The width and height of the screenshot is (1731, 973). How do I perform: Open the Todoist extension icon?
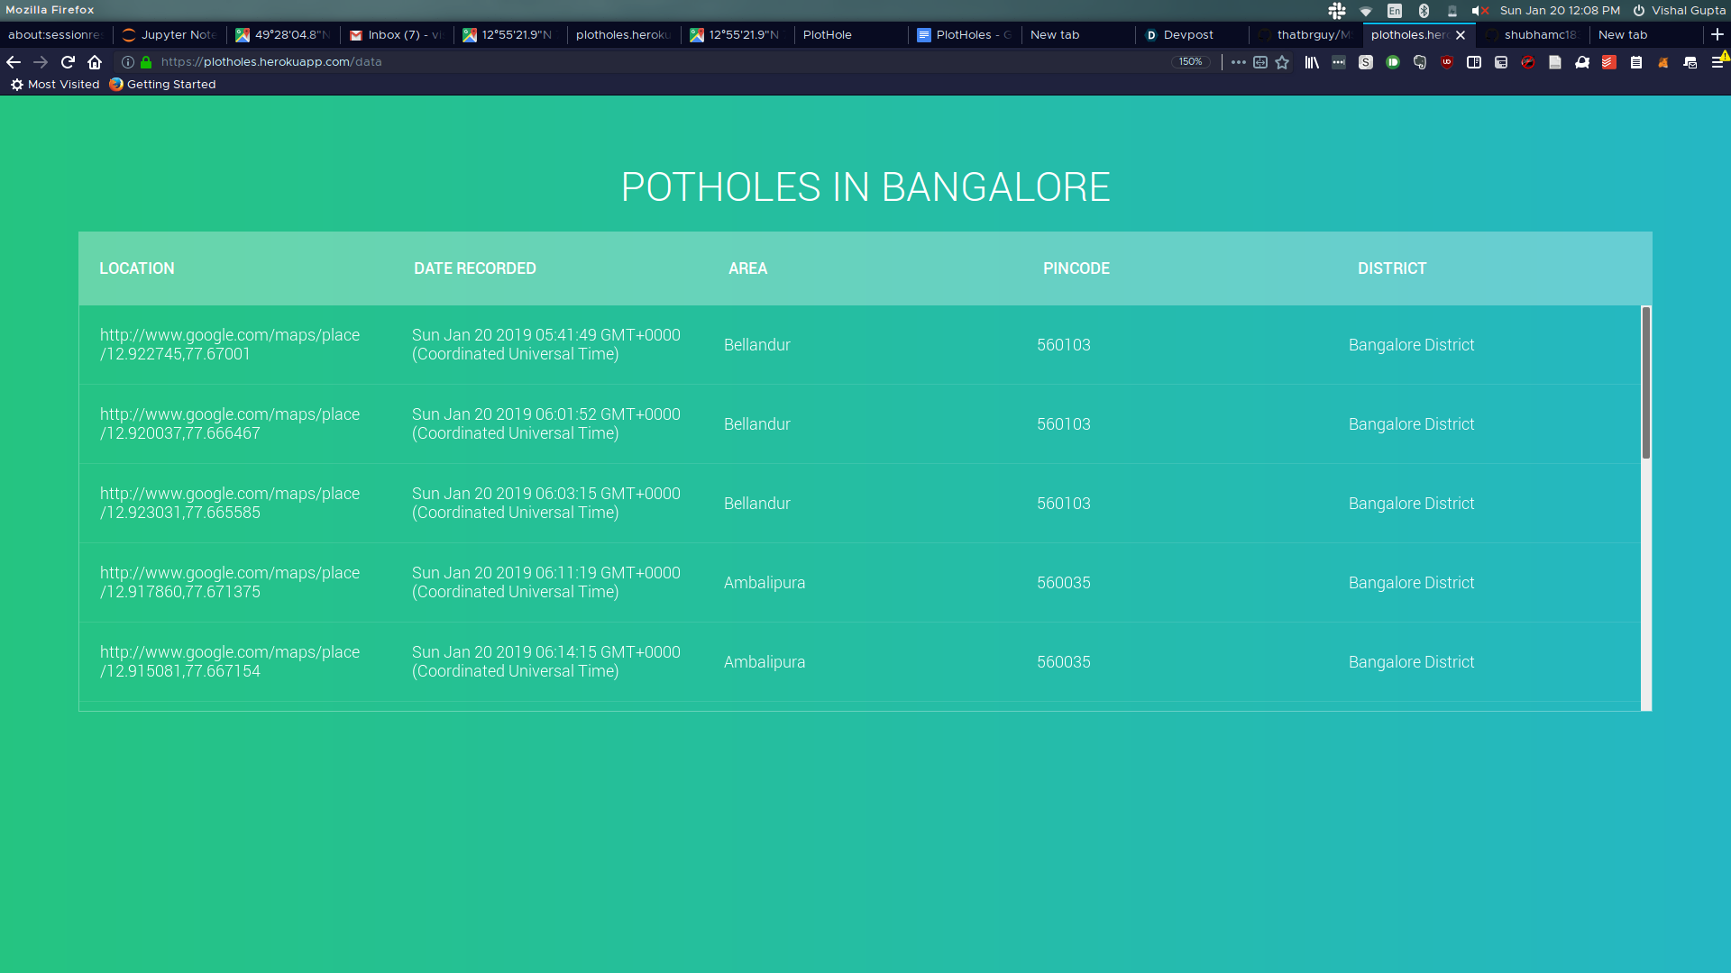[x=1609, y=62]
